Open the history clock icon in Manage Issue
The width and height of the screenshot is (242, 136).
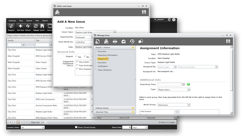(132, 41)
